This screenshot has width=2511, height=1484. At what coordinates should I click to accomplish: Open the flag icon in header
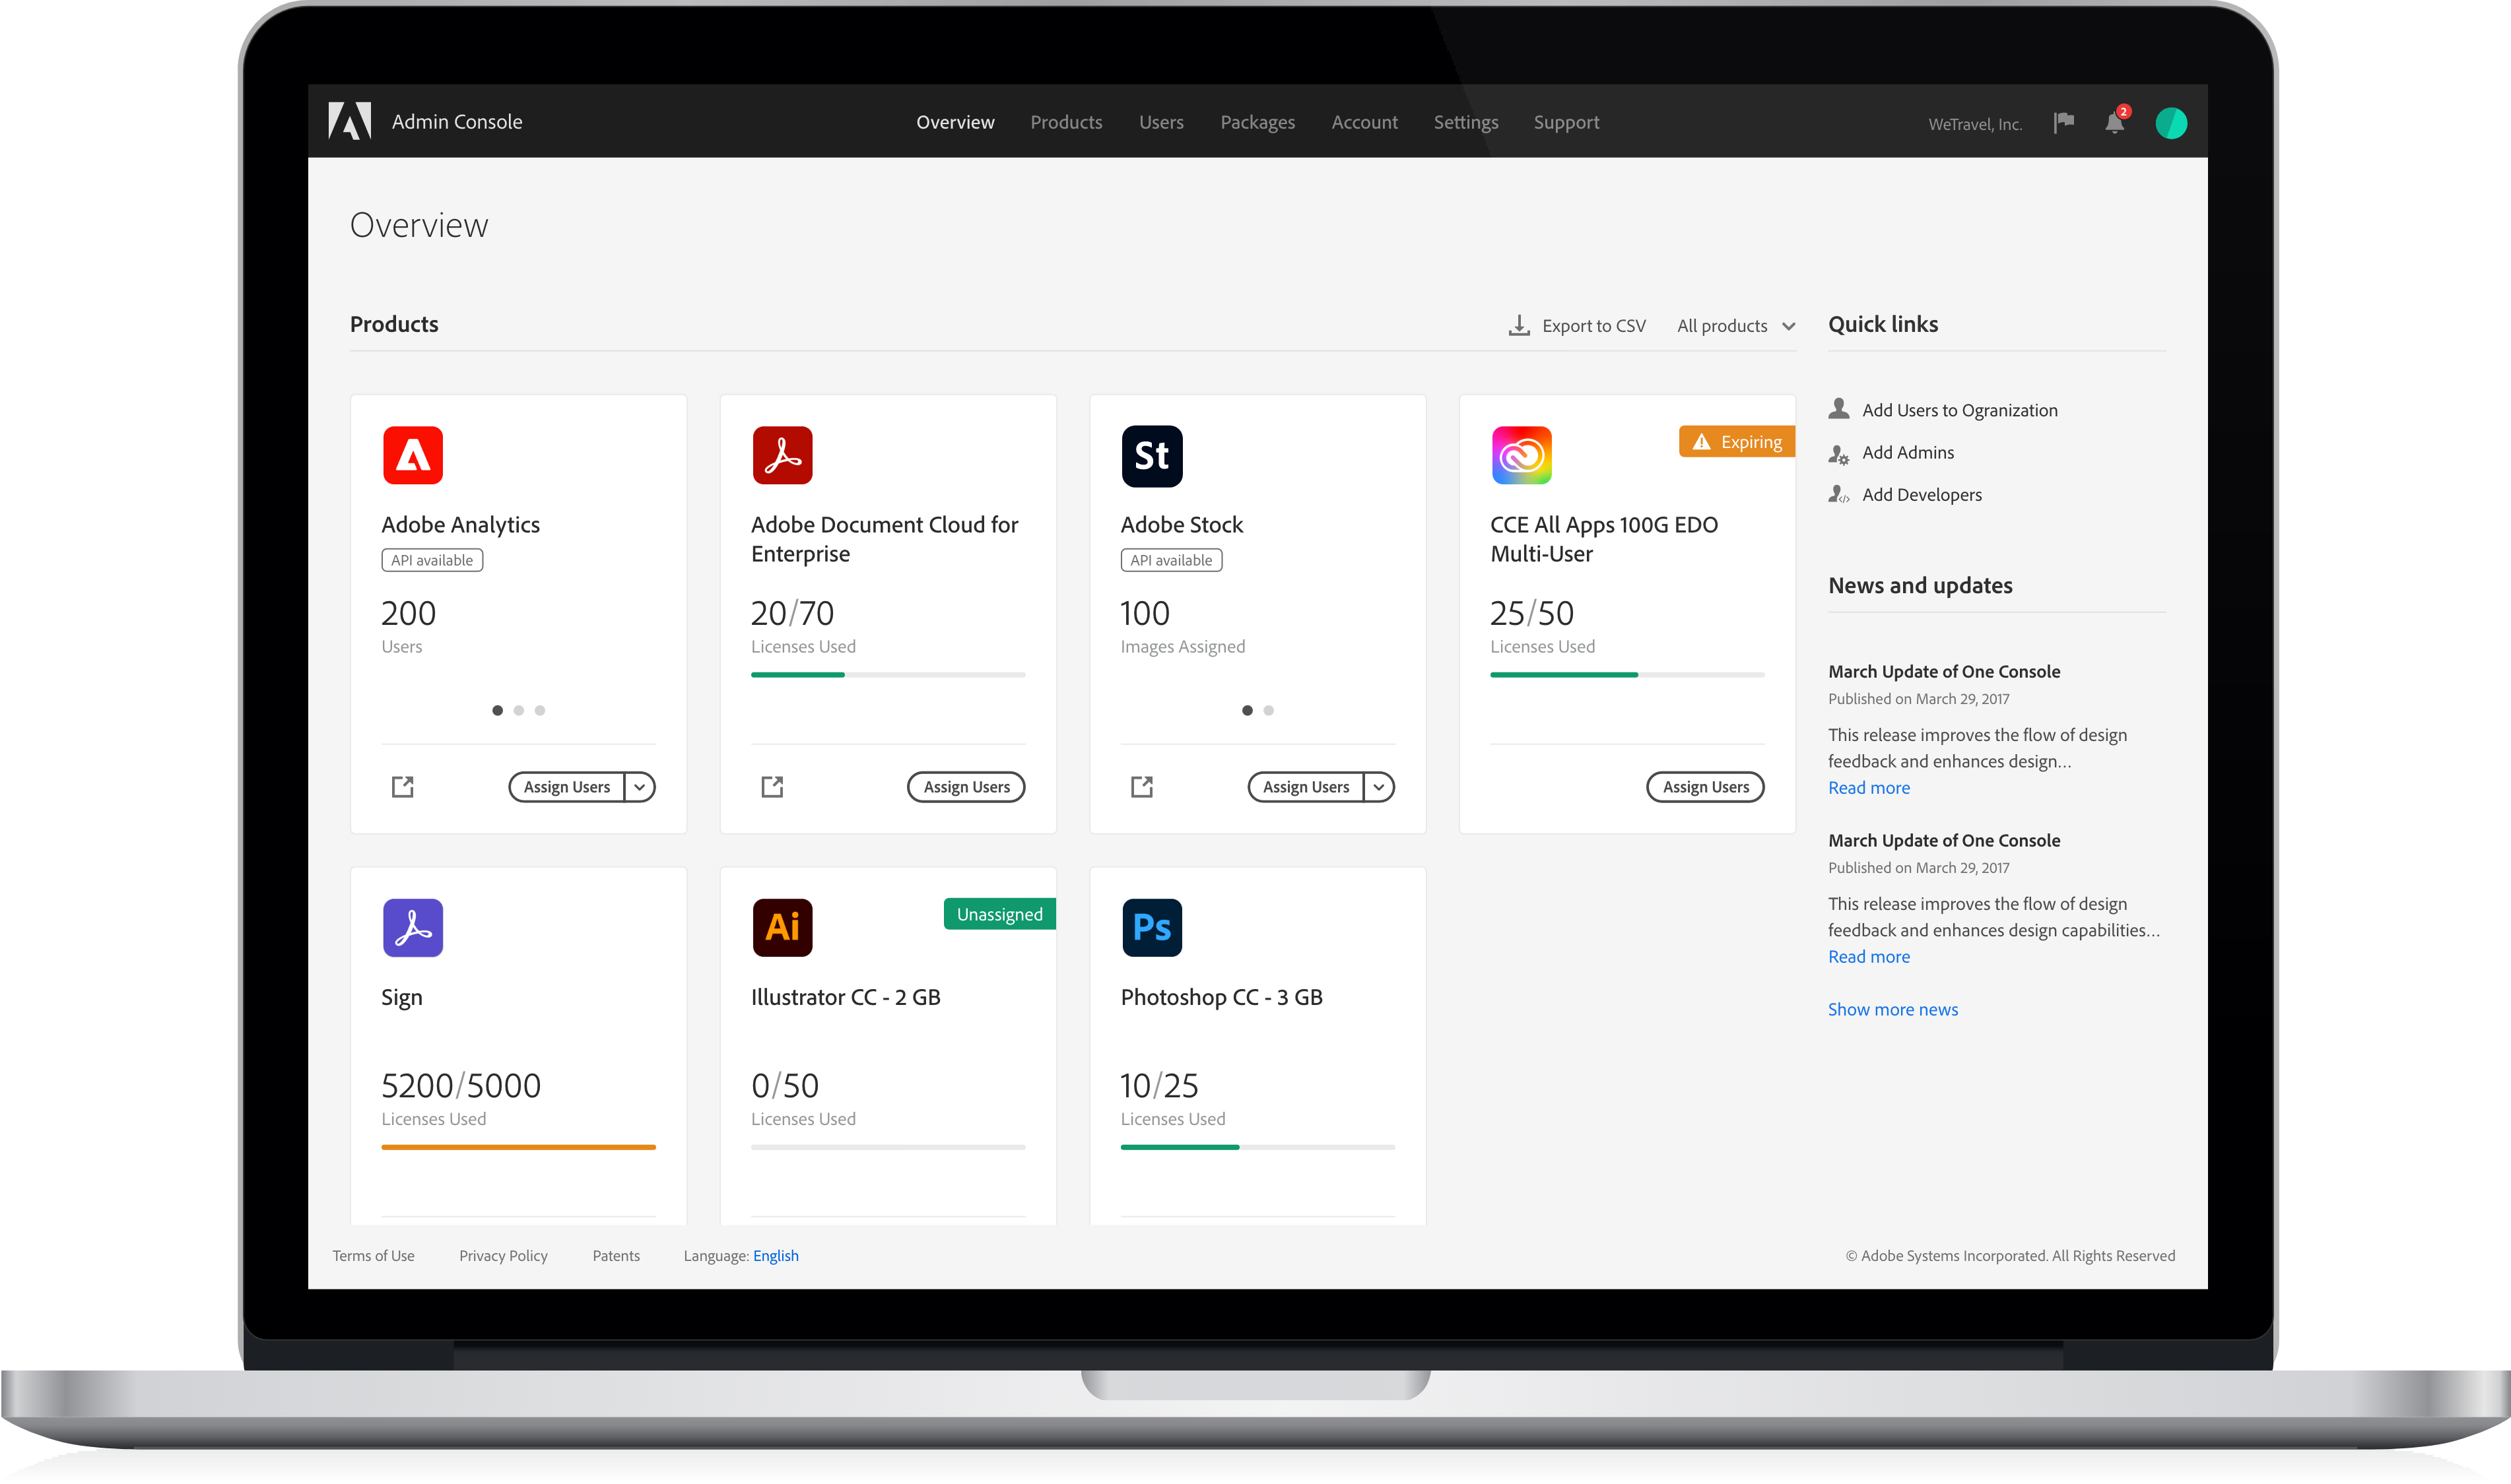[2063, 122]
